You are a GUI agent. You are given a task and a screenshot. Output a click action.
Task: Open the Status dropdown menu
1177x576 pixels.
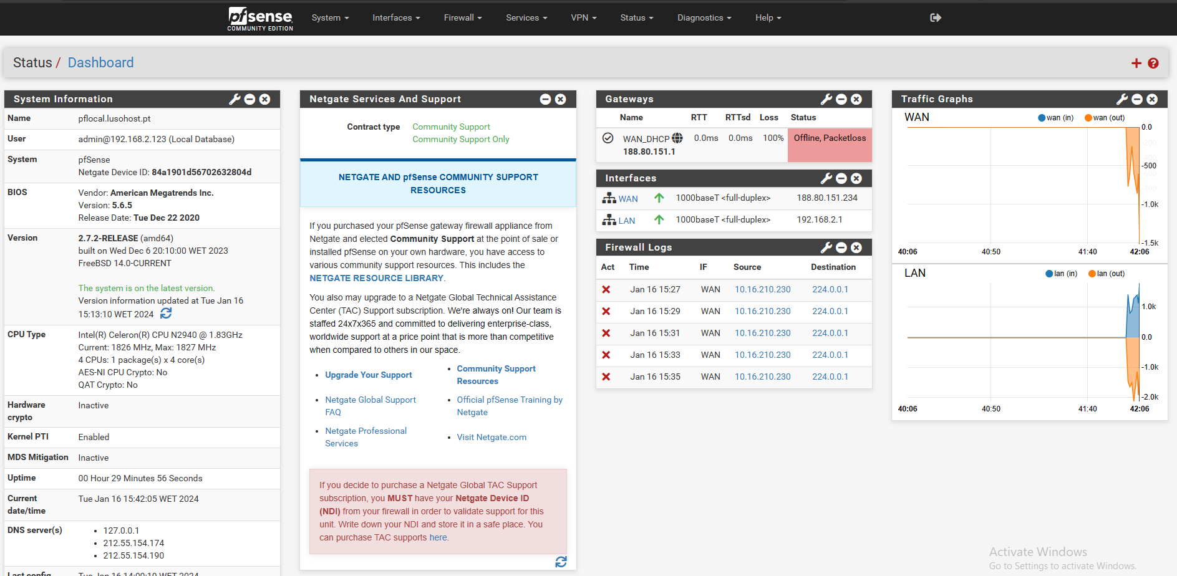pos(637,17)
